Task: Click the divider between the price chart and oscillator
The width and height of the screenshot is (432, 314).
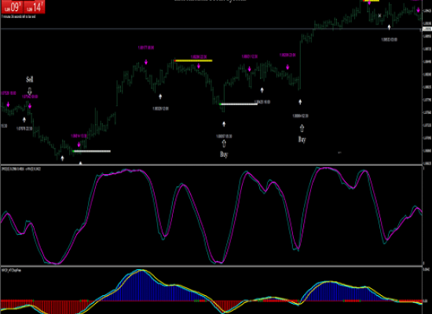Action: [211, 165]
